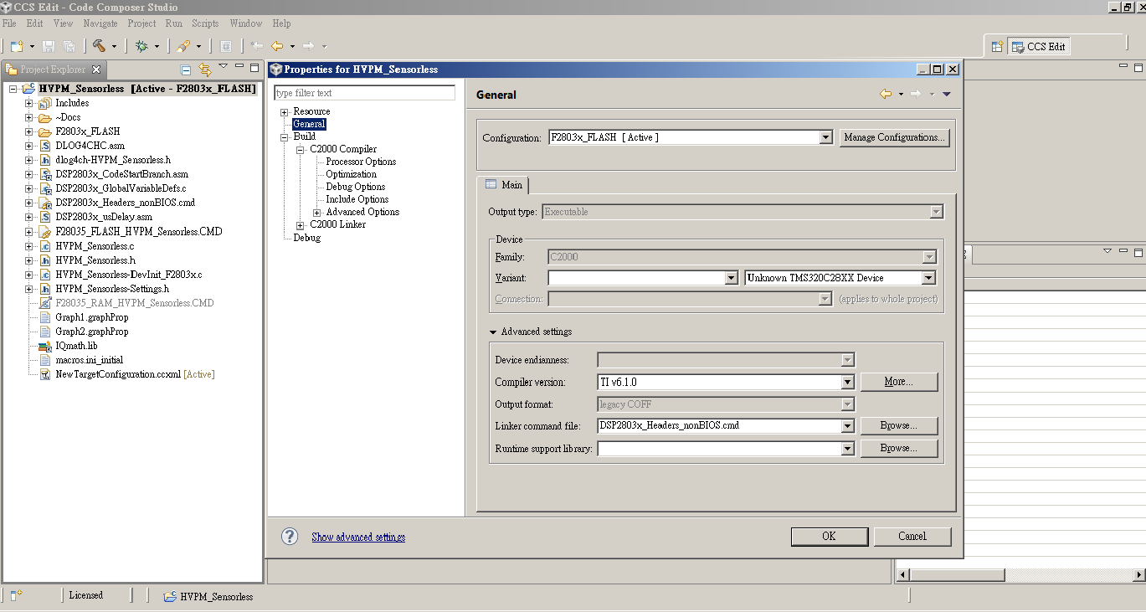1146x612 pixels.
Task: Open the Show advanced settings link
Action: pos(358,537)
